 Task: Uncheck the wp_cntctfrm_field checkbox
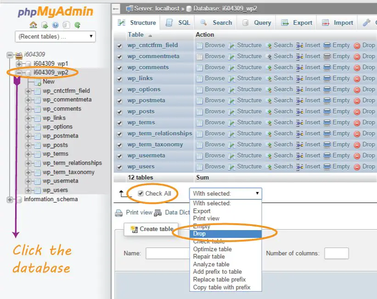coord(120,46)
